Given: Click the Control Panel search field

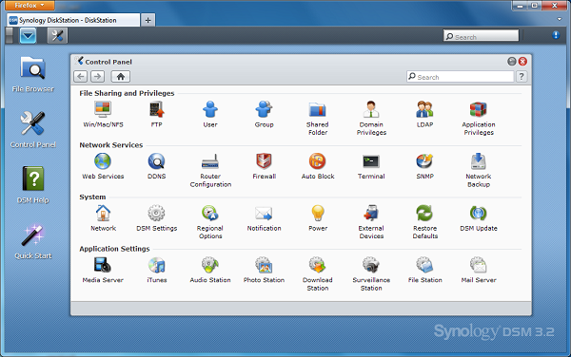Looking at the screenshot, I should click(461, 77).
